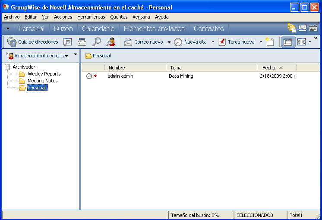The image size is (322, 220).
Task: Create a new mail with Correo nuevo
Action: (x=144, y=42)
